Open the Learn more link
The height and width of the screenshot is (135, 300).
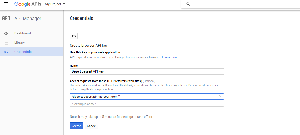(170, 57)
